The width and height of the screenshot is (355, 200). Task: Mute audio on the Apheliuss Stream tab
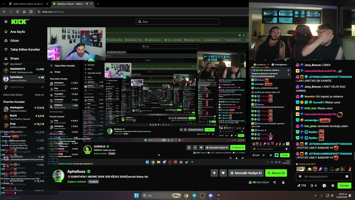tap(87, 4)
